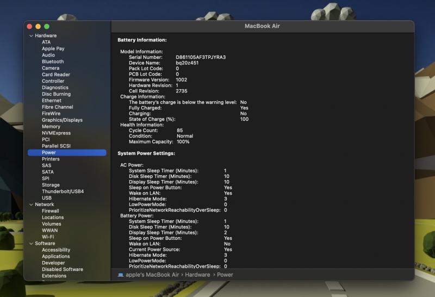
Task: Click the Condition value Normal
Action: click(x=185, y=136)
